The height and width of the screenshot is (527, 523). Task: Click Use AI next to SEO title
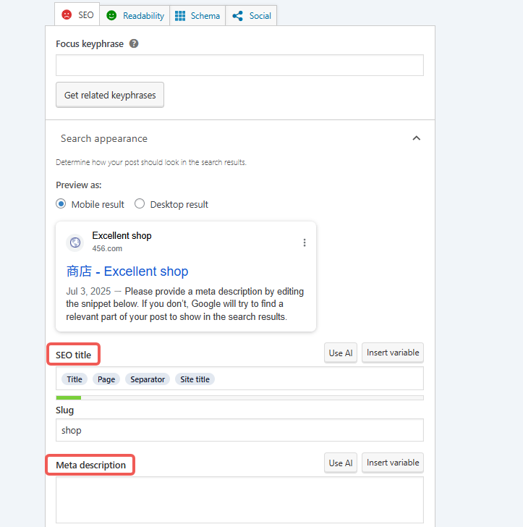click(x=341, y=353)
